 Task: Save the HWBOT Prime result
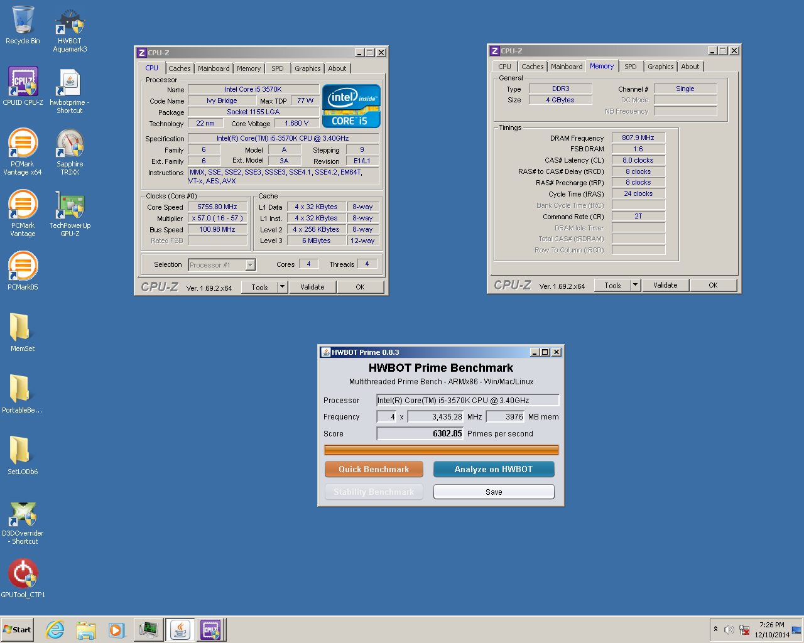(494, 492)
